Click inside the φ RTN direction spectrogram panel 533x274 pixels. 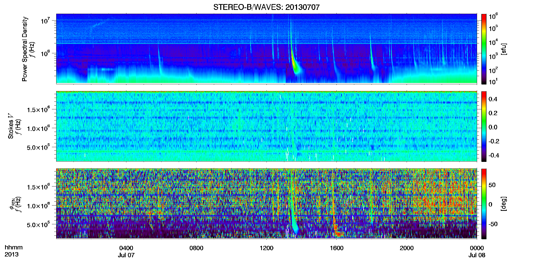click(266, 204)
